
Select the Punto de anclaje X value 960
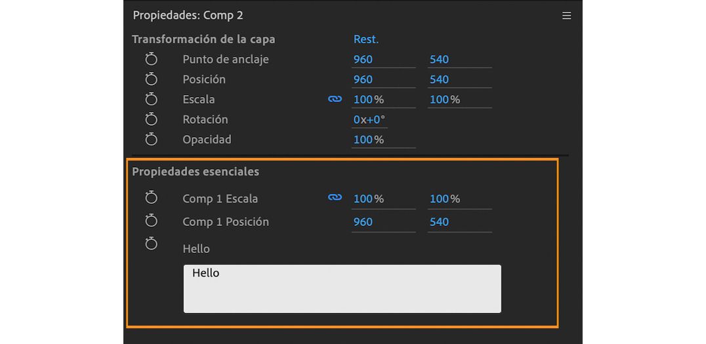click(363, 60)
